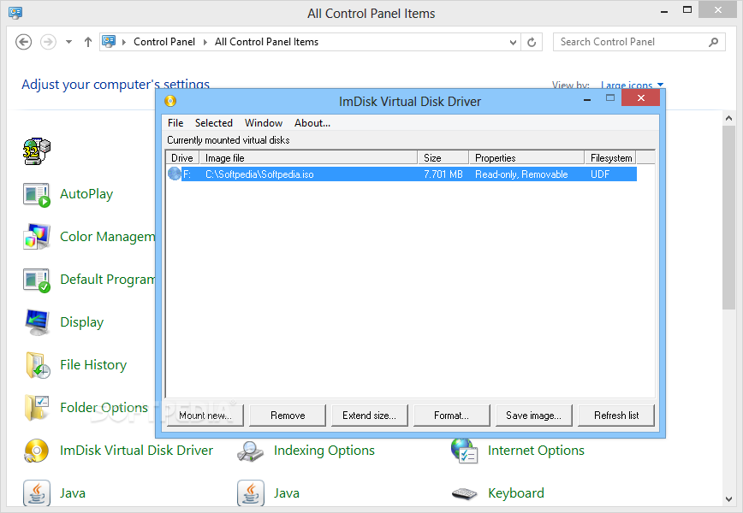The width and height of the screenshot is (743, 513).
Task: Open the Selected menu in ImDisk
Action: [x=214, y=123]
